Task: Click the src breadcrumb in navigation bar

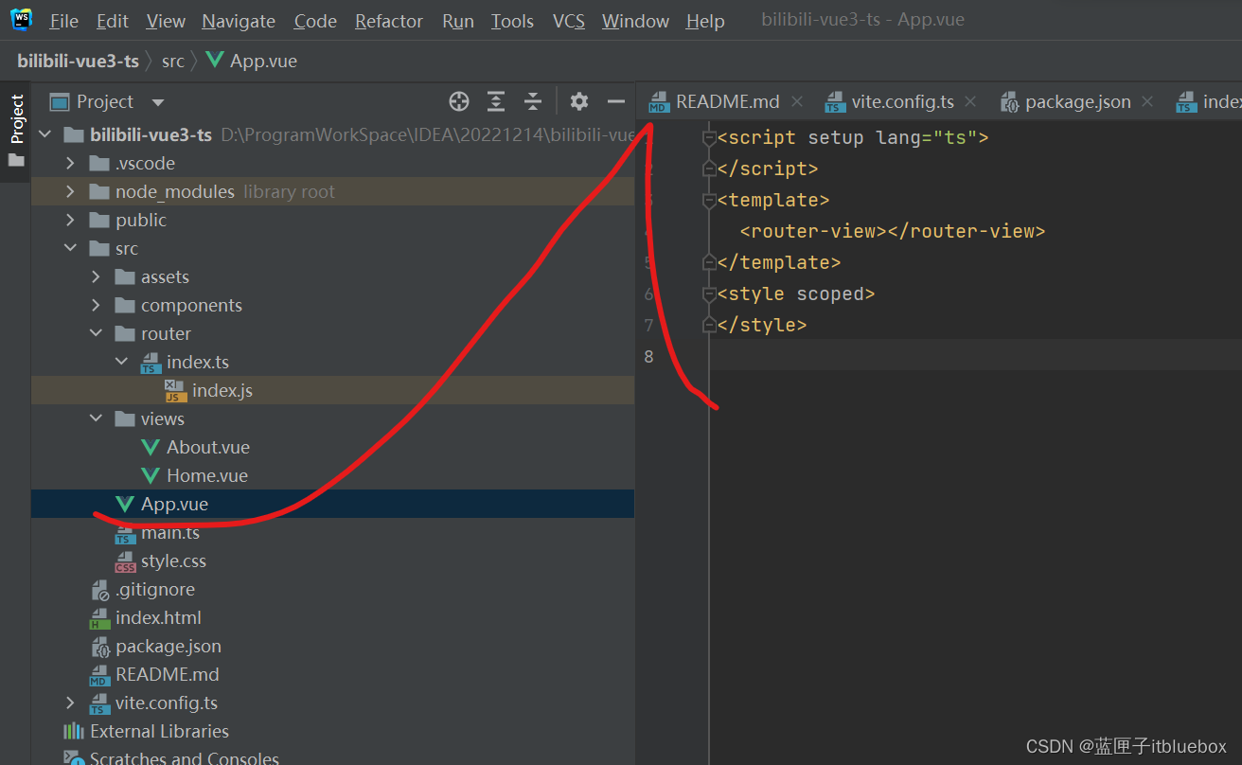Action: tap(172, 62)
